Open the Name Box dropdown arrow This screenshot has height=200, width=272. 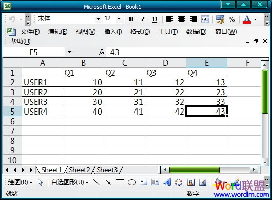[69, 52]
